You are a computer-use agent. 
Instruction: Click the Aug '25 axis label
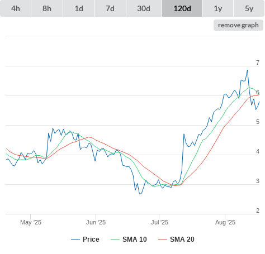(x=225, y=222)
